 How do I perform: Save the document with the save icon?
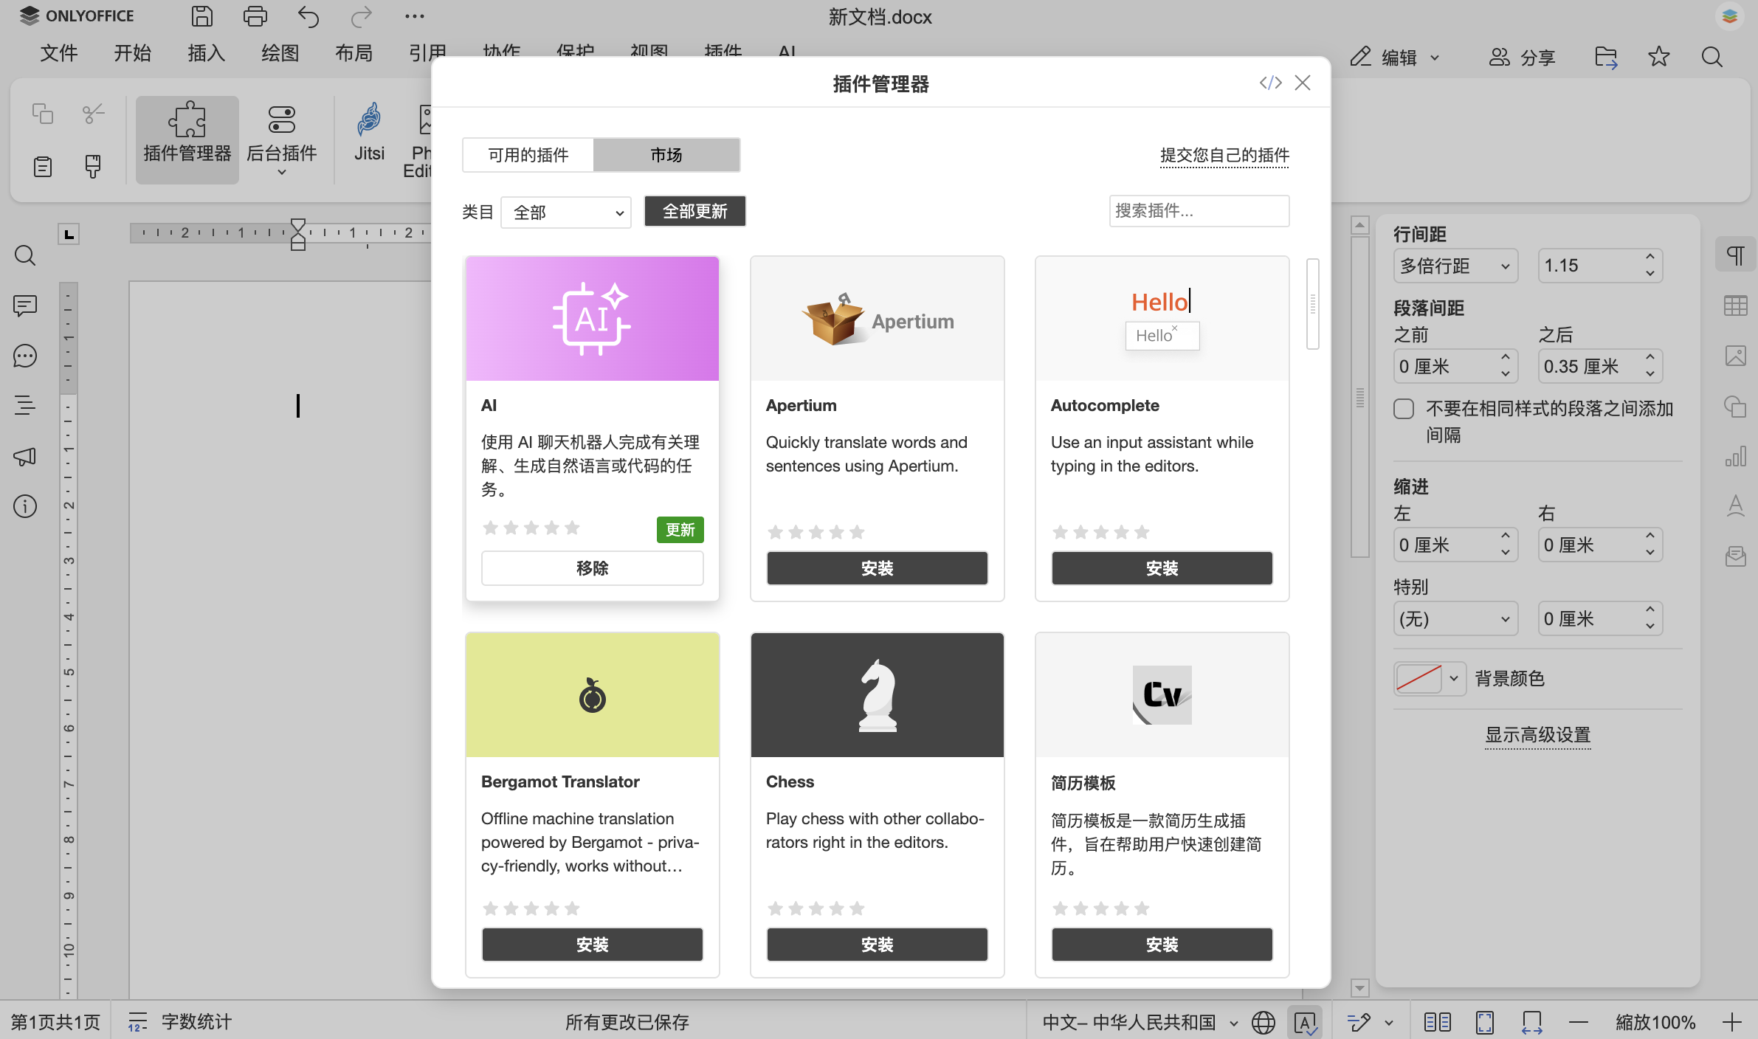[x=201, y=16]
